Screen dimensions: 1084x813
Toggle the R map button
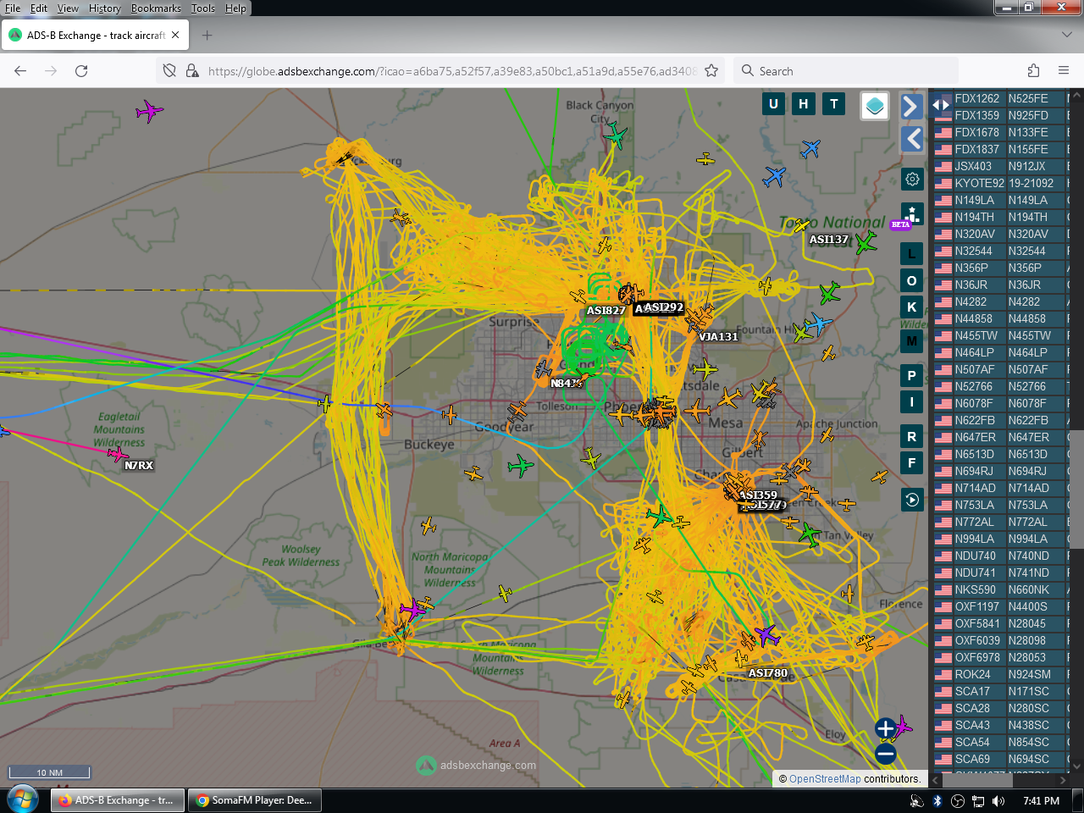[912, 436]
